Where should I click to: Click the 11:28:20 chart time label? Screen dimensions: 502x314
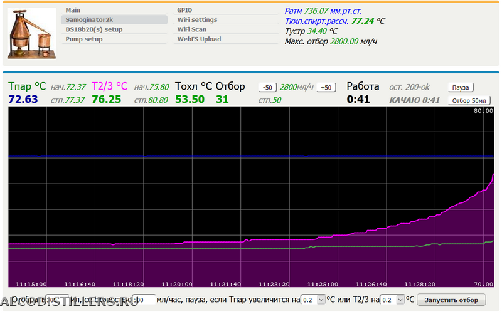[x=420, y=284]
